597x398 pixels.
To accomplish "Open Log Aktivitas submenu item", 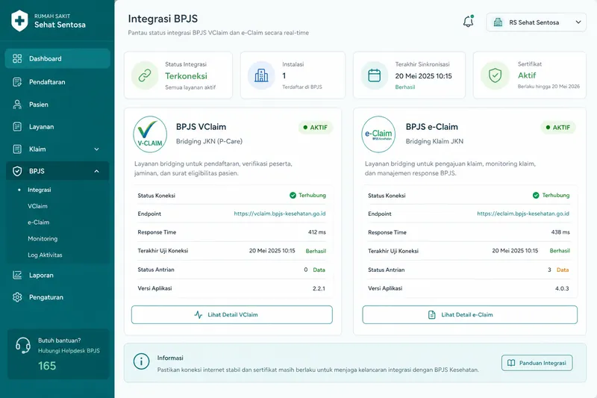I will 45,255.
